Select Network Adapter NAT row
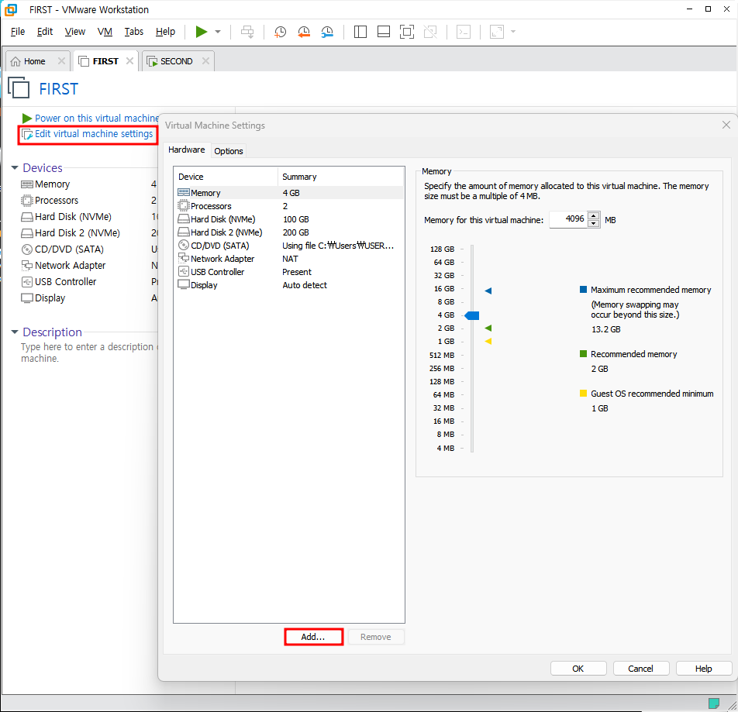The height and width of the screenshot is (712, 738). pyautogui.click(x=289, y=259)
